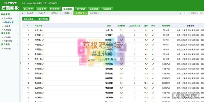204x102 pixels.
Task: Edit sort order pencil in row 7
Action: tap(147, 59)
